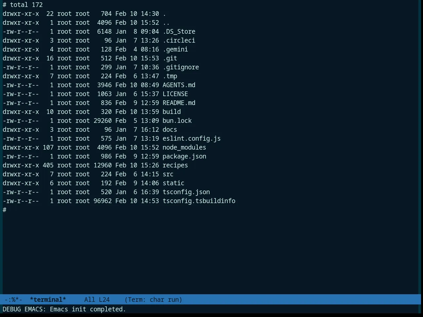Click the L24 line number indicator
The width and height of the screenshot is (423, 317).
click(x=104, y=299)
